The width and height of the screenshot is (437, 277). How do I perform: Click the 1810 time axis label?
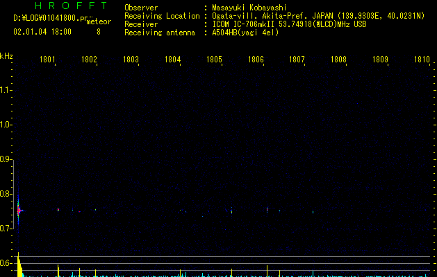(x=422, y=60)
